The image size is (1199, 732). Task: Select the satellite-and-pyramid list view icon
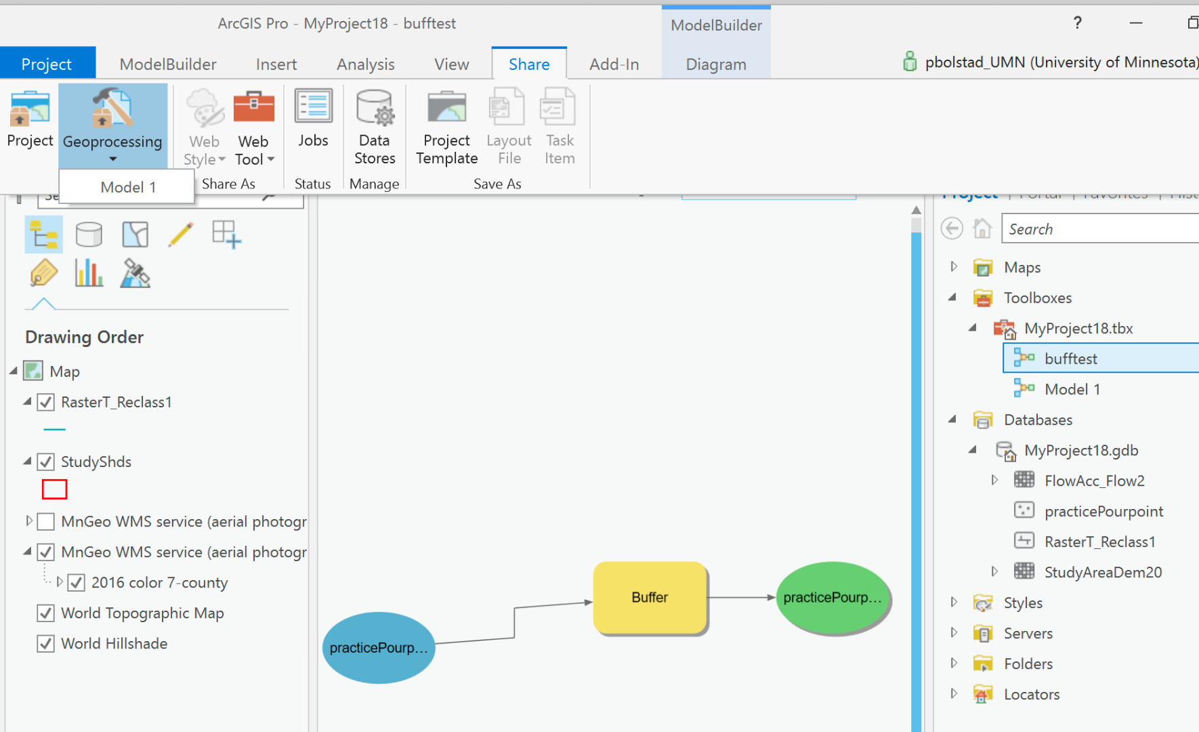click(x=135, y=273)
